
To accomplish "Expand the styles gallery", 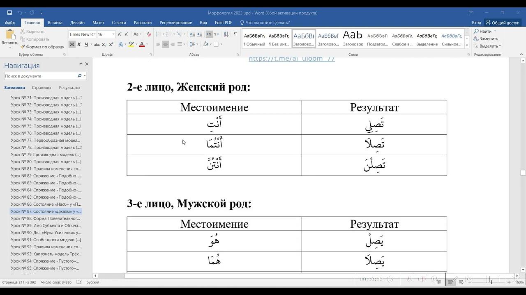I will (467, 45).
